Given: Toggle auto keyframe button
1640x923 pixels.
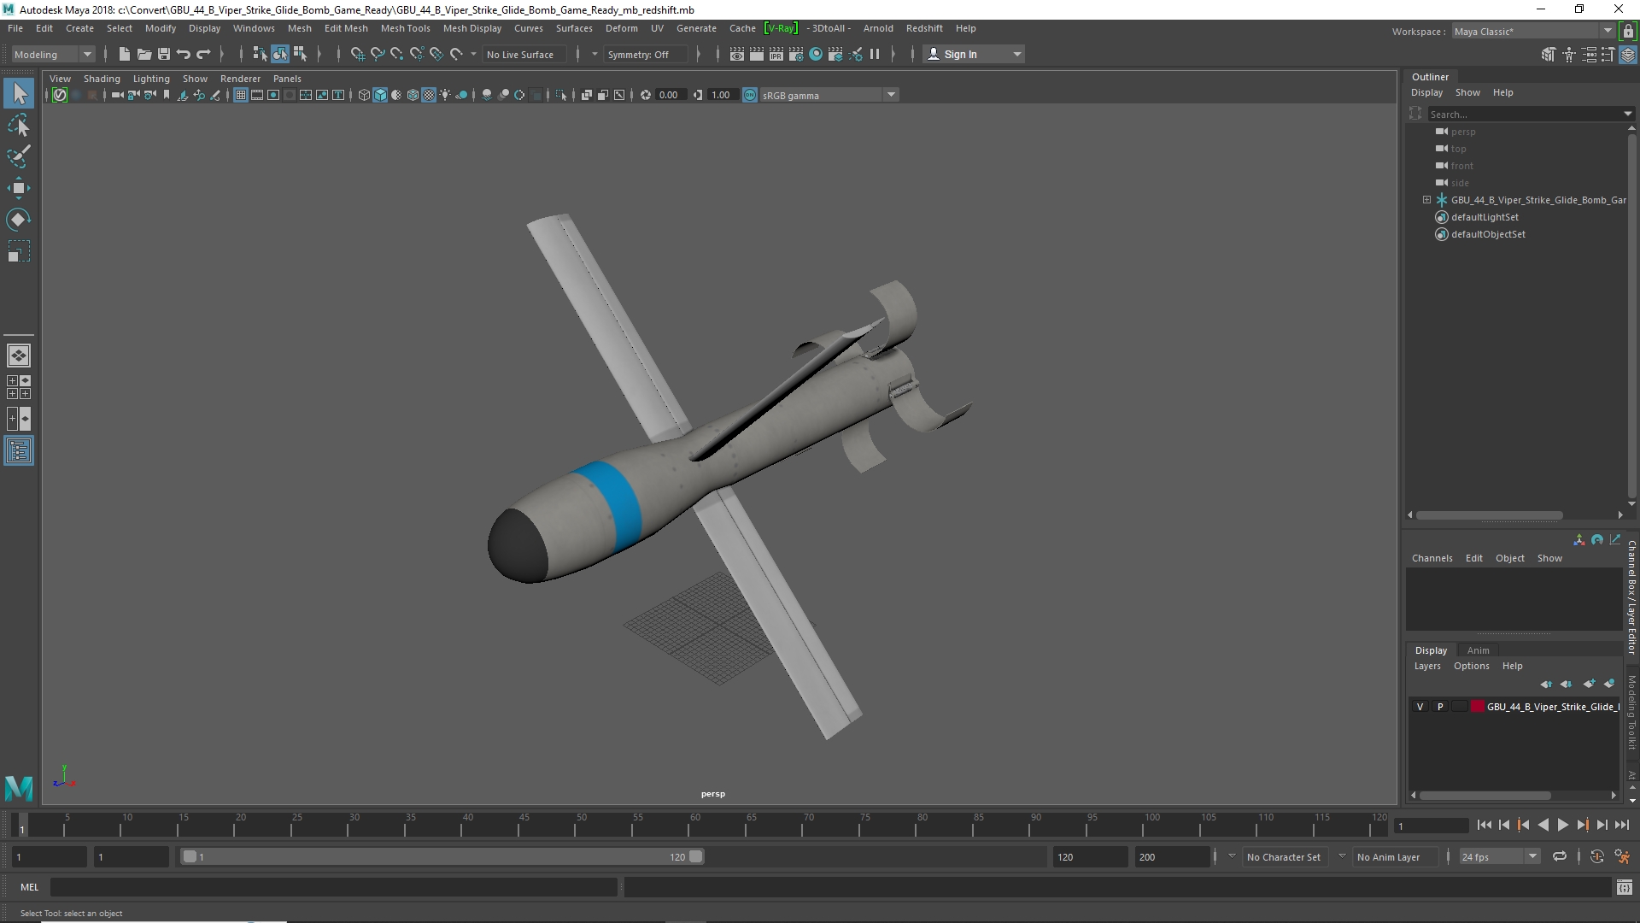Looking at the screenshot, I should [1596, 856].
